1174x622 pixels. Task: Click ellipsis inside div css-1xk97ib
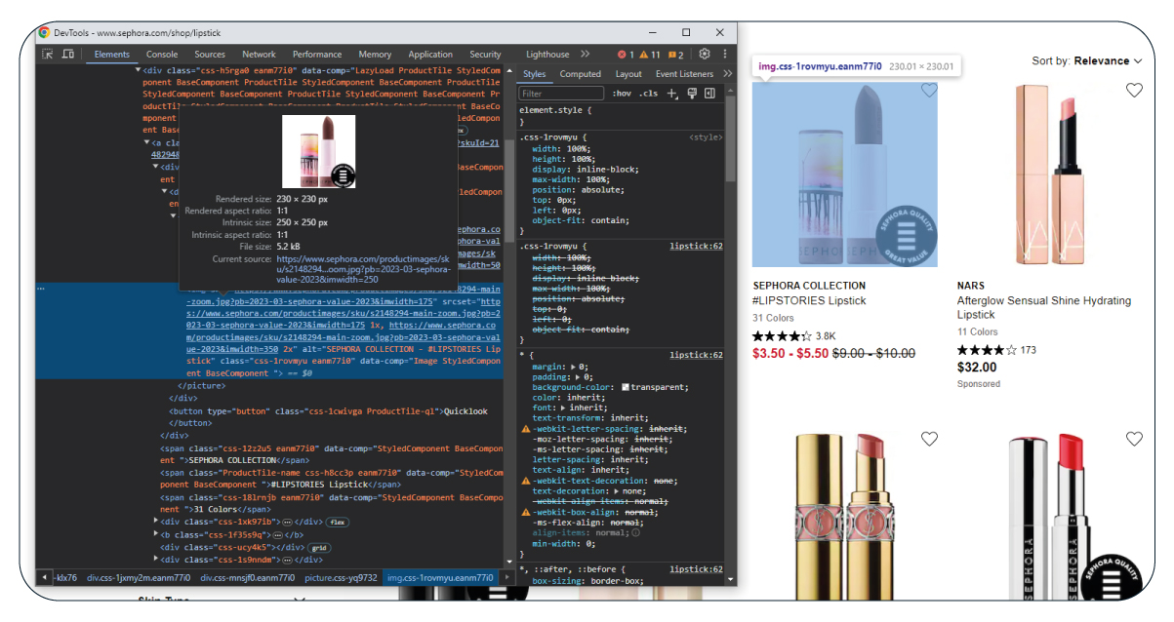click(287, 522)
